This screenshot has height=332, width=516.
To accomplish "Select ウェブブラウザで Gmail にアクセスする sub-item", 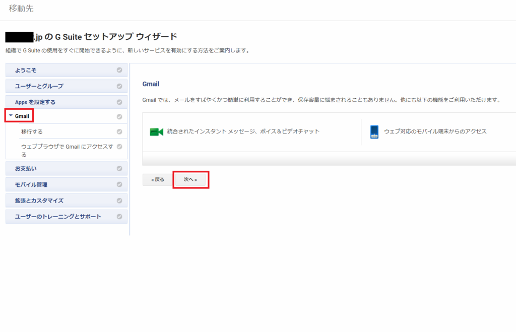I will click(67, 150).
